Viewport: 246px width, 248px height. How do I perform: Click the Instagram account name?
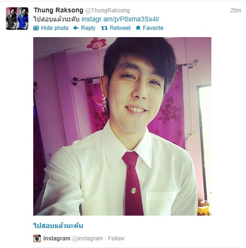tap(57, 238)
